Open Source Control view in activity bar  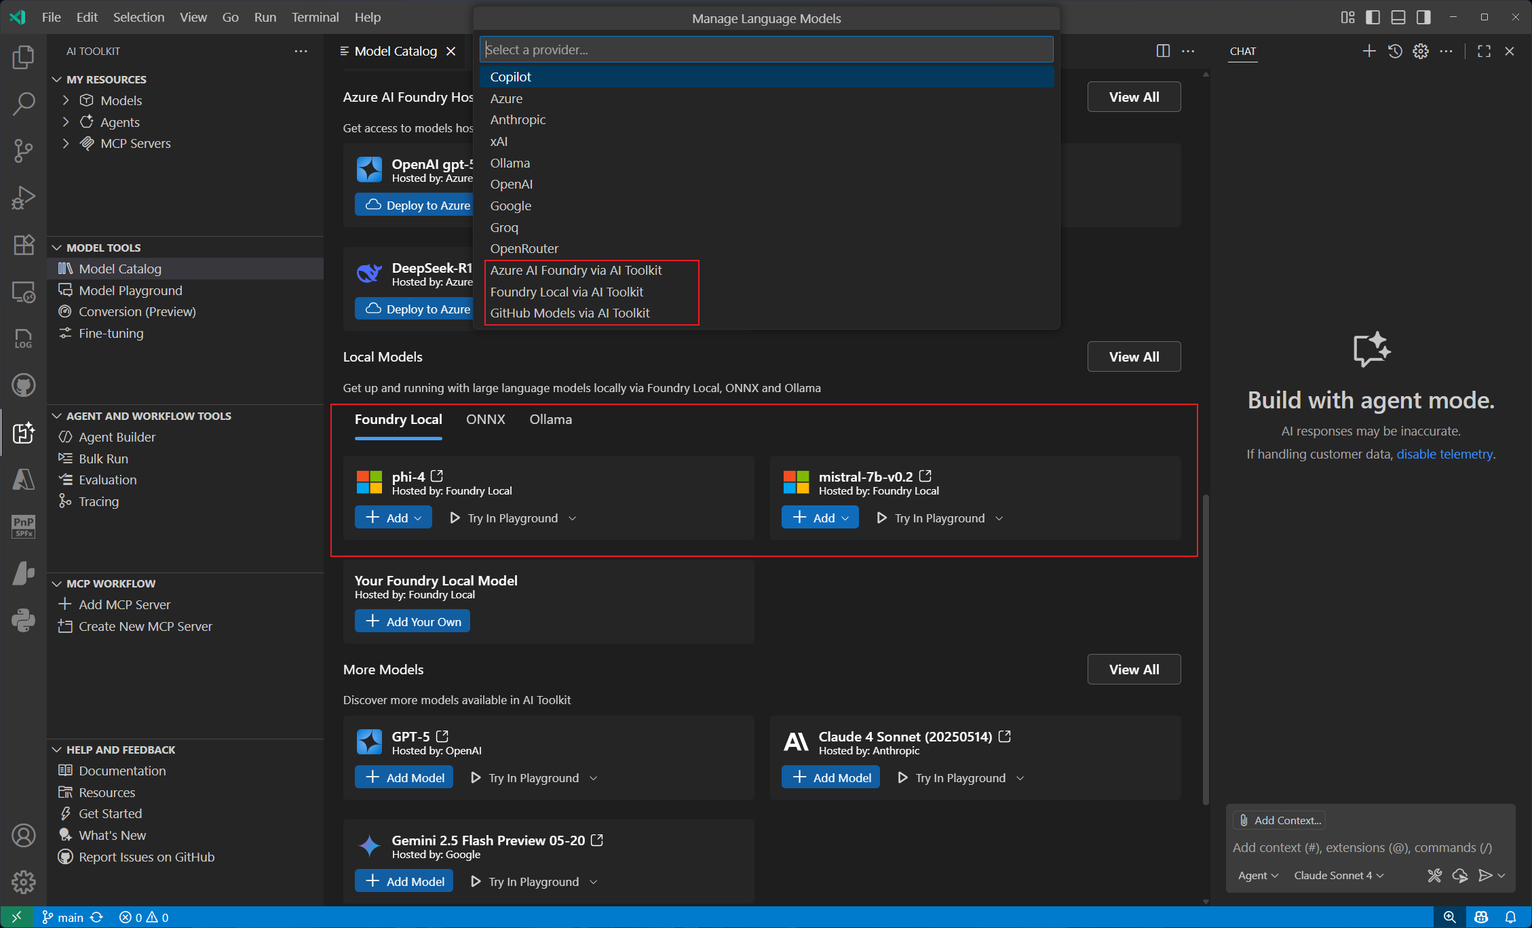click(x=24, y=151)
